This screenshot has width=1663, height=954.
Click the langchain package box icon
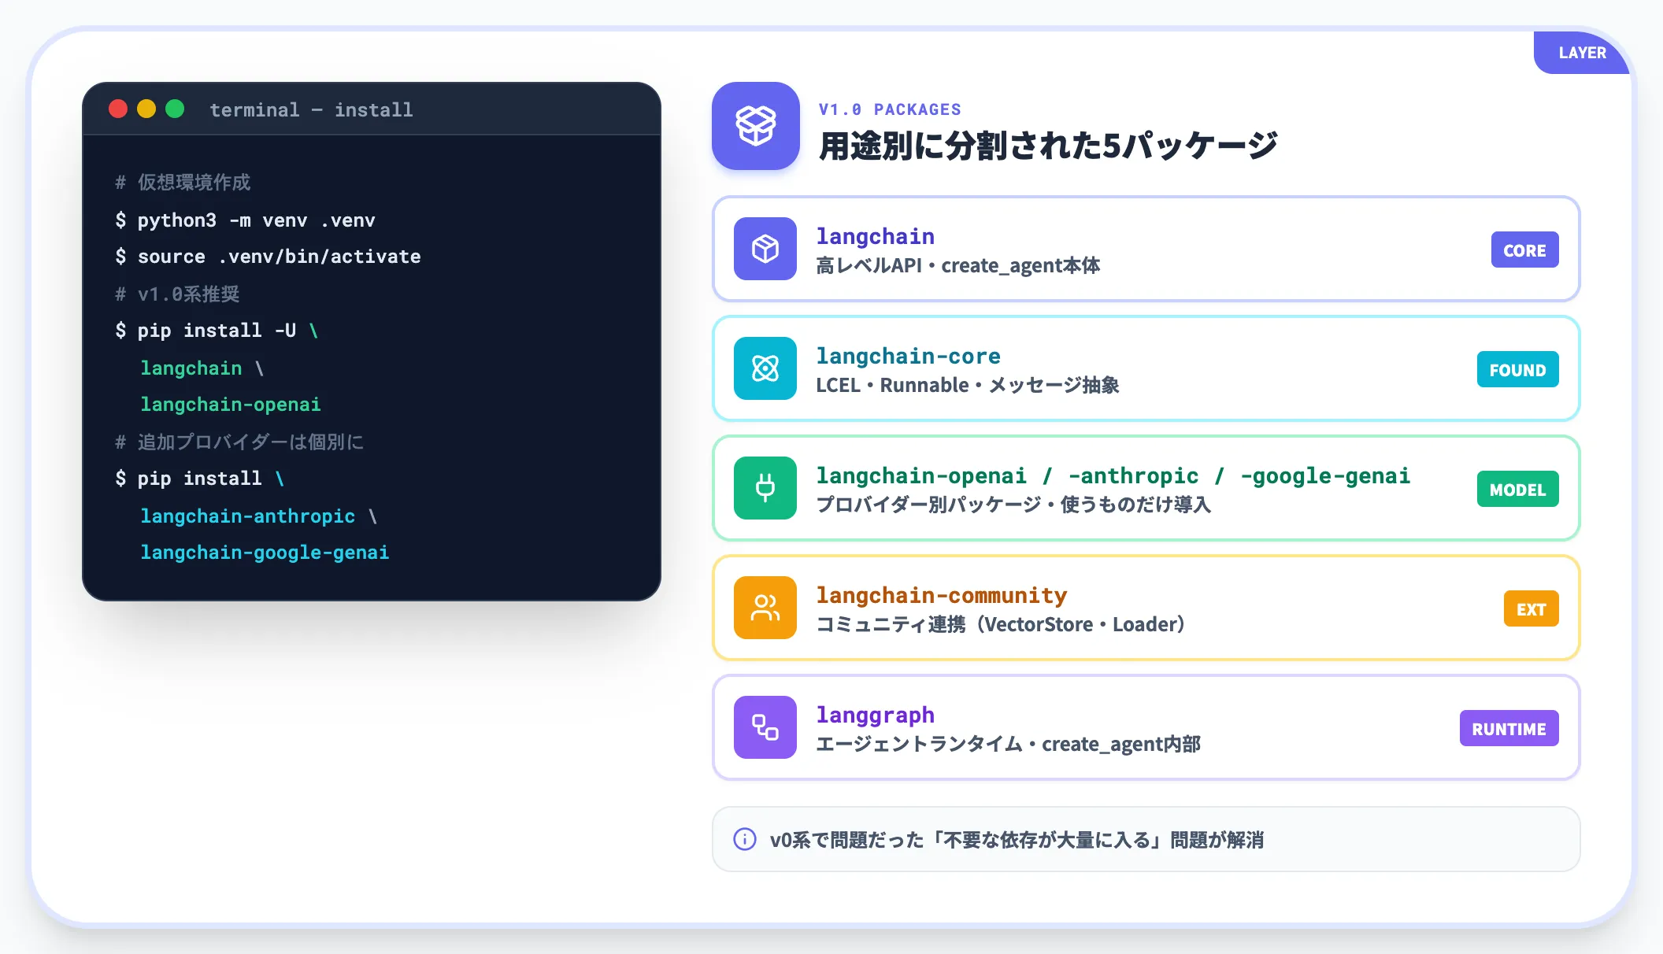pyautogui.click(x=765, y=249)
